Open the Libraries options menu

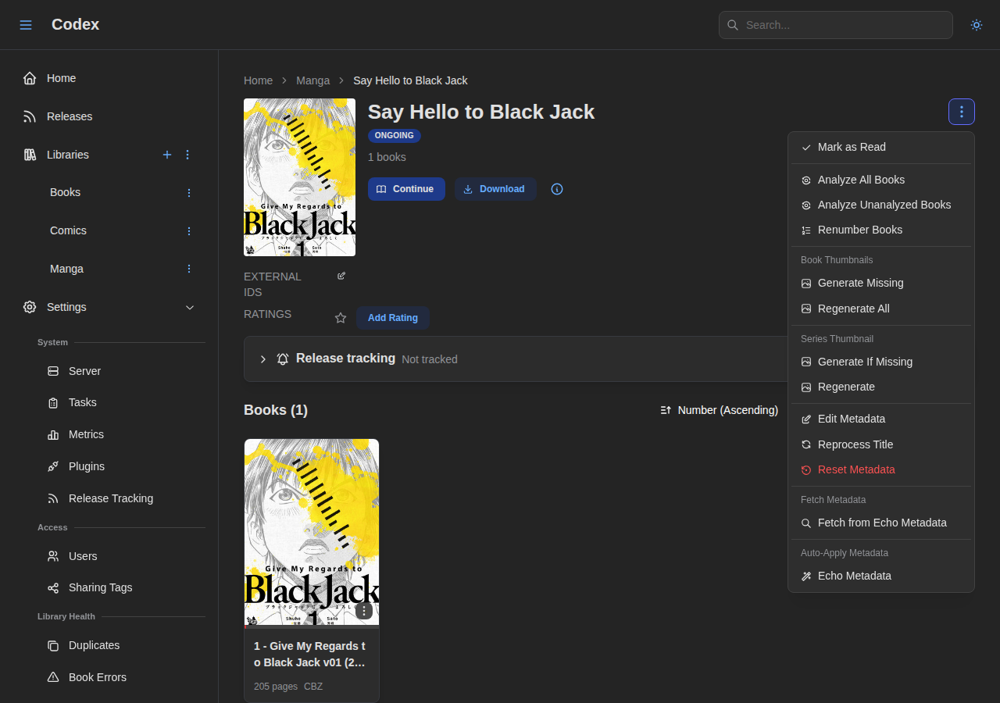tap(187, 155)
